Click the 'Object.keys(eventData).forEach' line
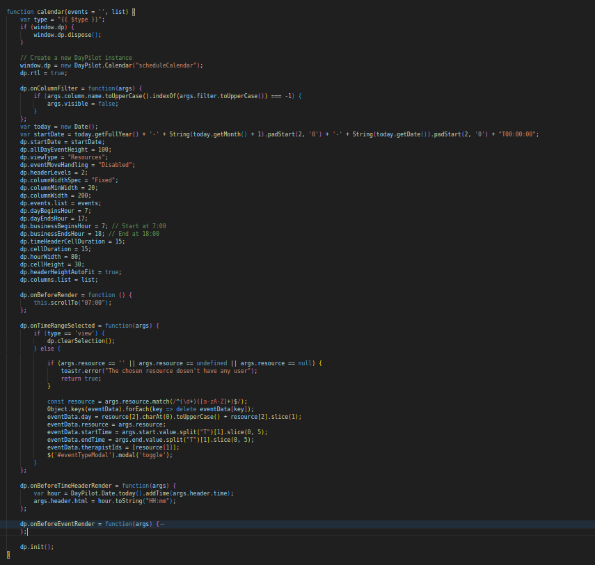 (x=150, y=409)
